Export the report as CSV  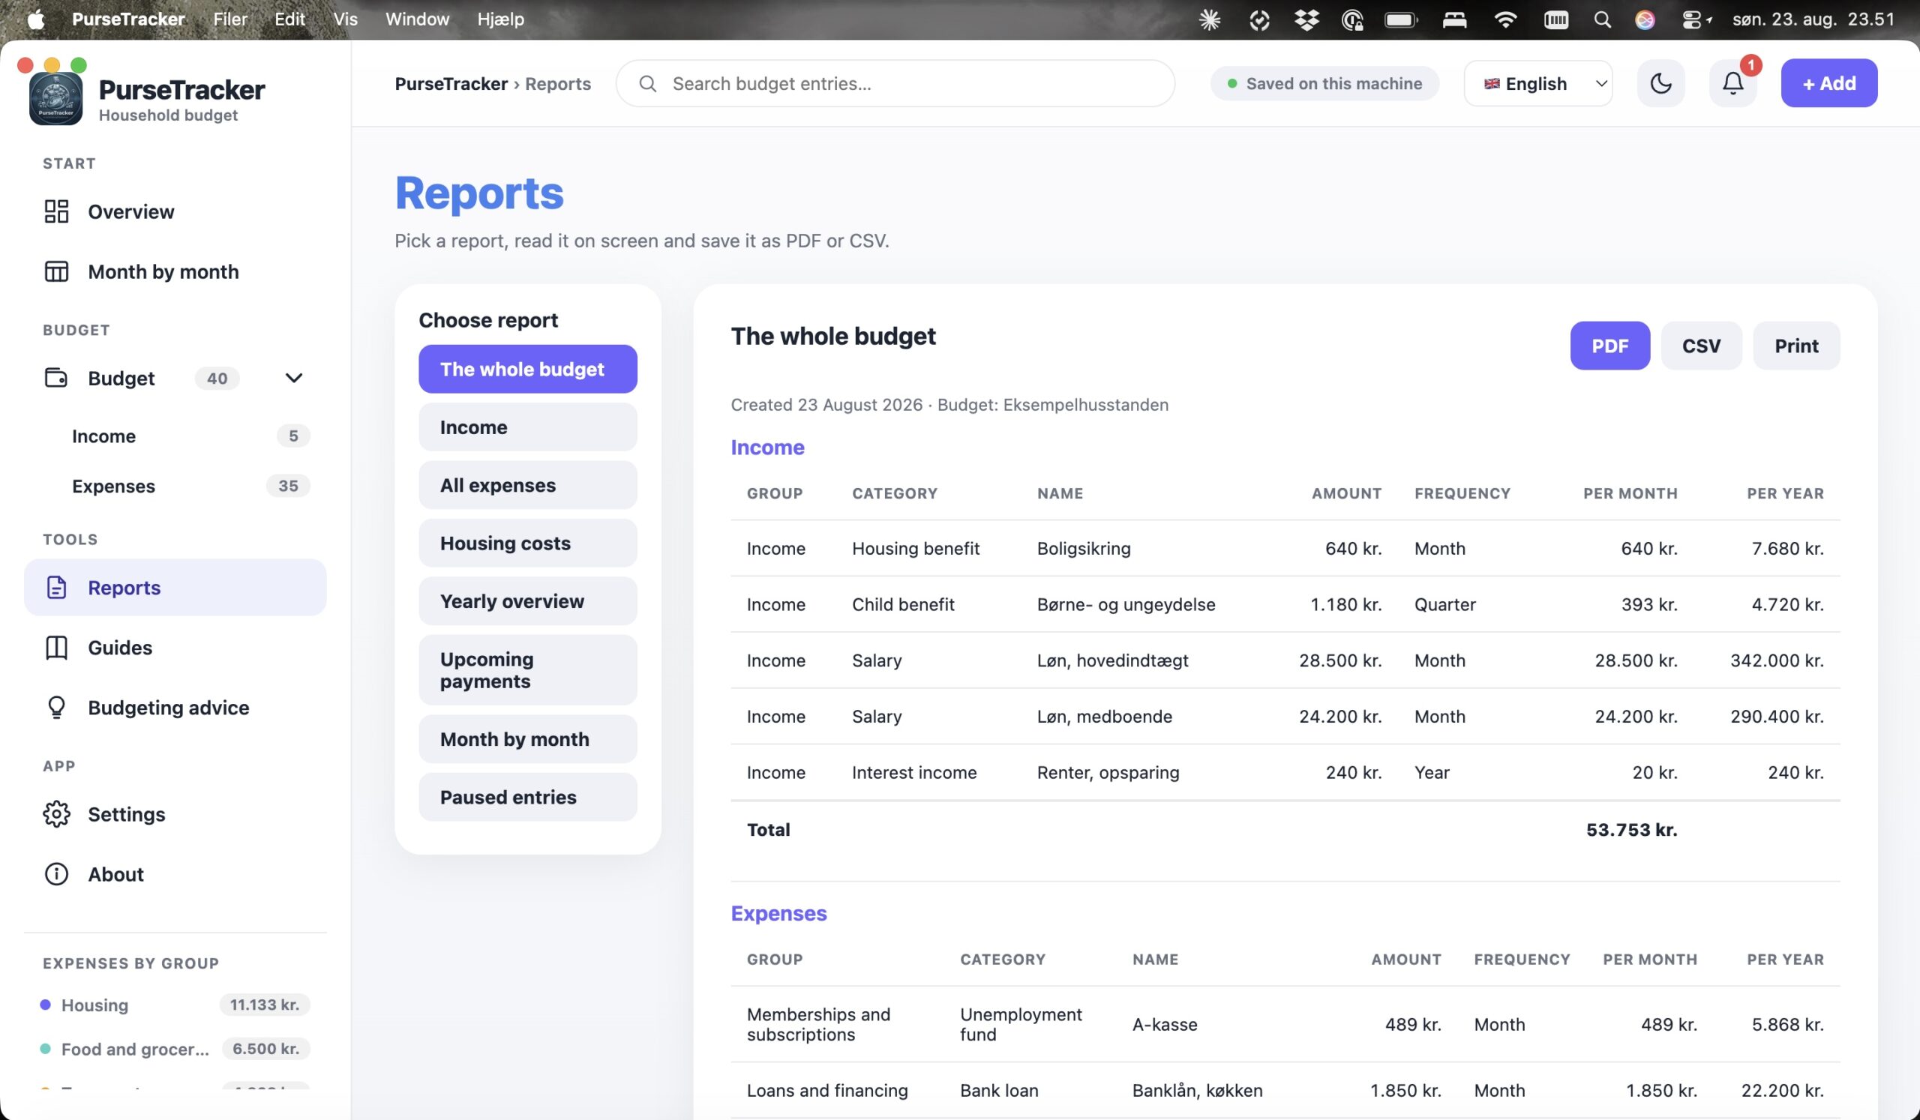tap(1701, 346)
